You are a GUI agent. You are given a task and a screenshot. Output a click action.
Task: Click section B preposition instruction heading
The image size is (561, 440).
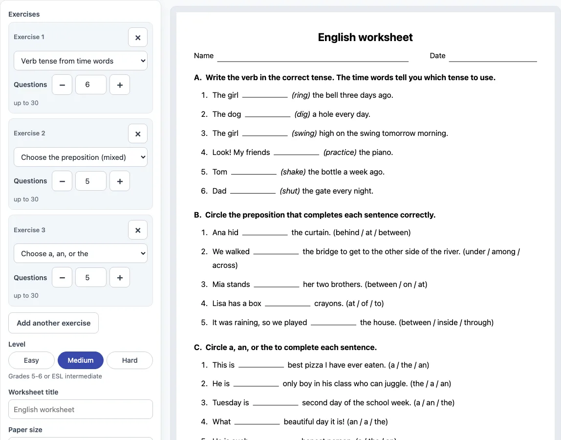pos(315,215)
